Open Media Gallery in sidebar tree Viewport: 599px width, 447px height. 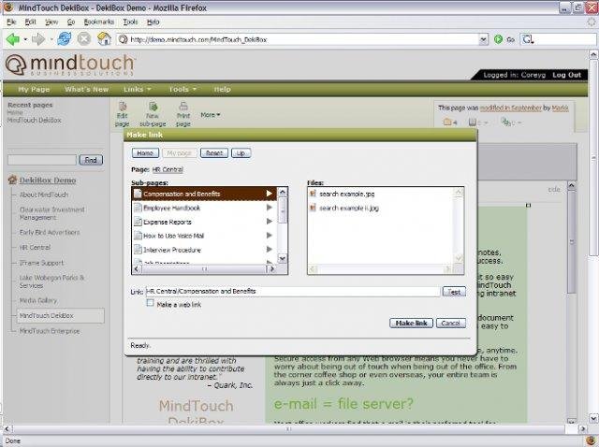[38, 300]
